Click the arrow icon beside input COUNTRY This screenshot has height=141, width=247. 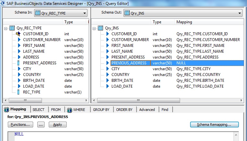pyautogui.click(x=19, y=75)
